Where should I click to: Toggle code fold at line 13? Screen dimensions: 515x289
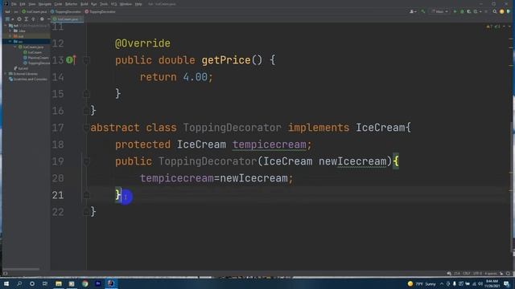point(86,60)
